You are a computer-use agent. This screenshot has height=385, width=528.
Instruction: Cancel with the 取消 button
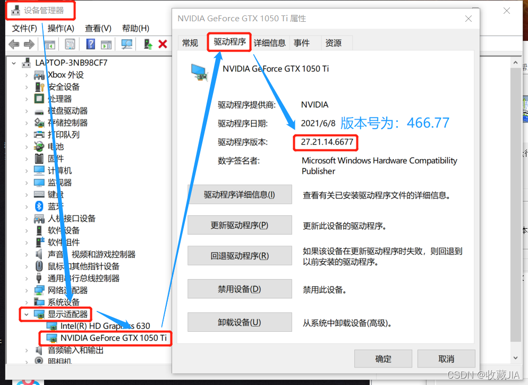(x=446, y=359)
